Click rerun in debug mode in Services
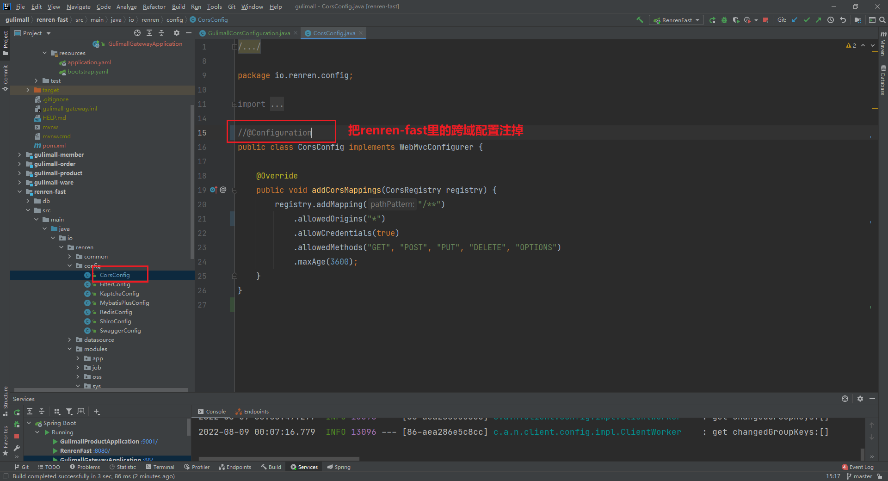Screen dimensions: 888x481 tap(17, 424)
